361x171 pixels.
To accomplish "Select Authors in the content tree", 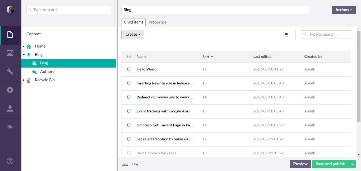I will (47, 72).
